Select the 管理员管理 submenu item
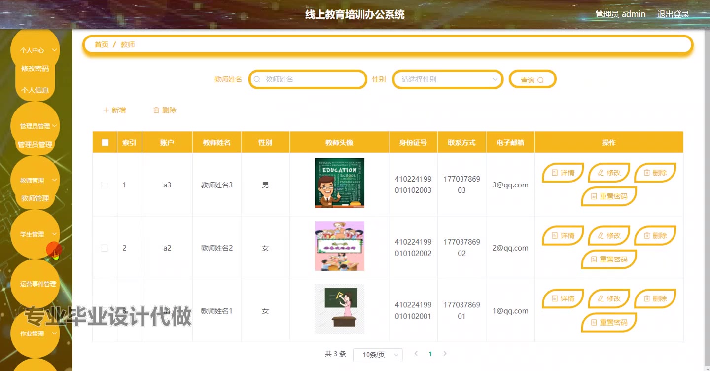The width and height of the screenshot is (710, 371). (35, 145)
